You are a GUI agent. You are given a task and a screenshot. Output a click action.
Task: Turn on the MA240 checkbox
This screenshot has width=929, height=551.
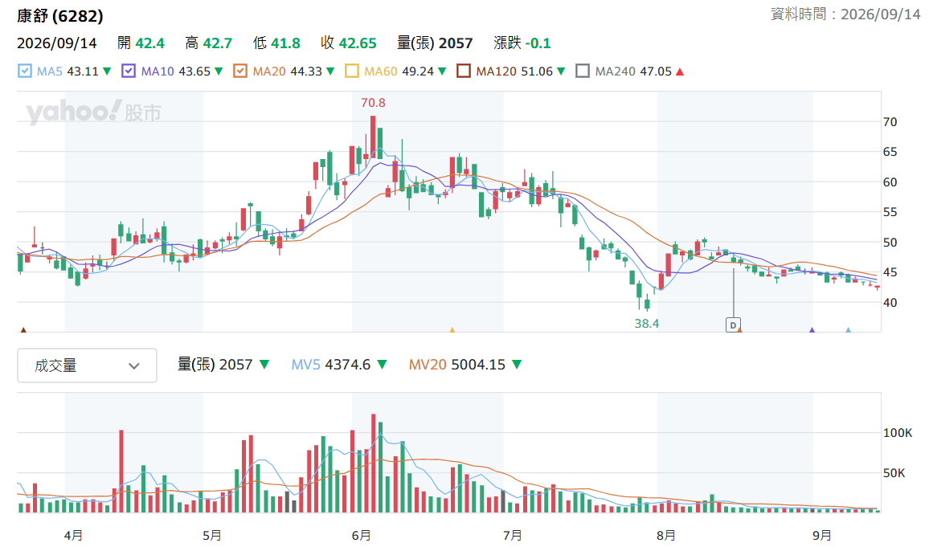(583, 71)
